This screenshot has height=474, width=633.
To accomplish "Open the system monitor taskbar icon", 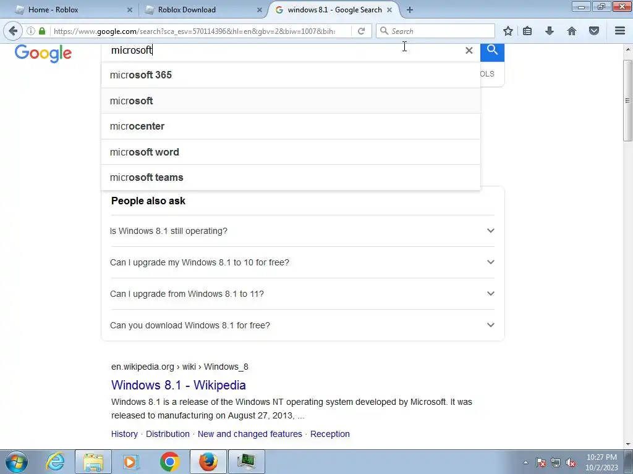I will pyautogui.click(x=247, y=462).
